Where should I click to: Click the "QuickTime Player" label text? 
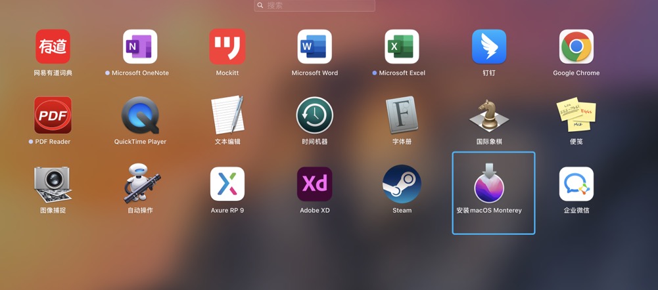tap(140, 142)
